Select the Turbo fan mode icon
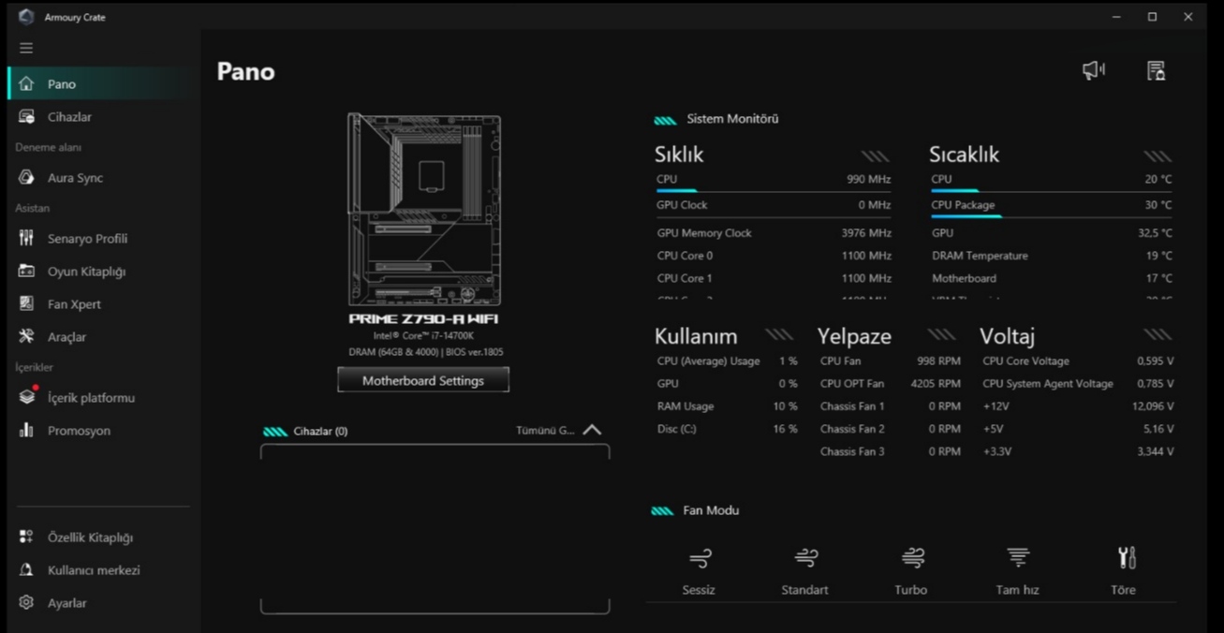 (912, 558)
